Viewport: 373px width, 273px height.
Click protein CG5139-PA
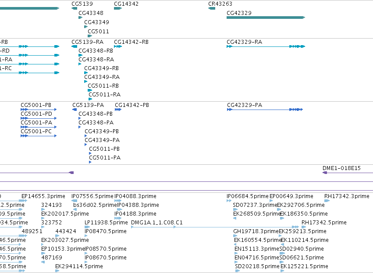point(88,105)
